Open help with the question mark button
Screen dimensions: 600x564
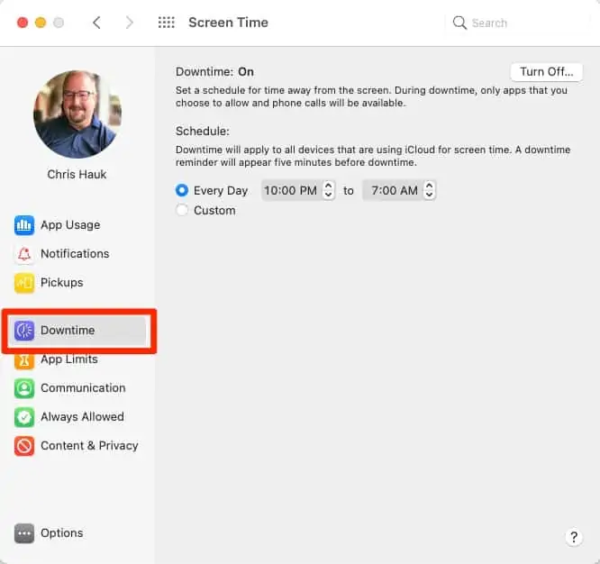[x=574, y=537]
